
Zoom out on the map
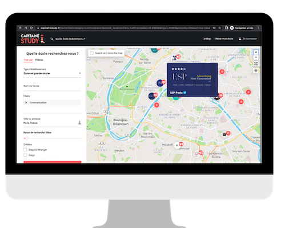click(x=256, y=57)
